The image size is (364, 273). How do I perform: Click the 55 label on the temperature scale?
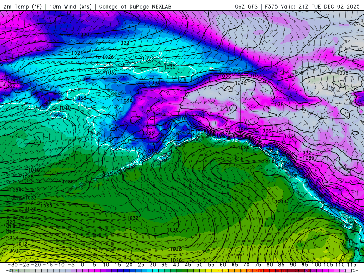click(211, 265)
